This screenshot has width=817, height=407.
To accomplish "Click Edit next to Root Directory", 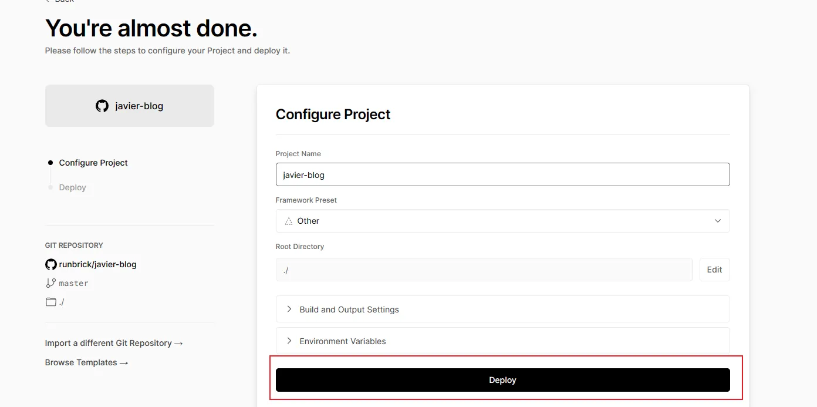I will coord(714,270).
